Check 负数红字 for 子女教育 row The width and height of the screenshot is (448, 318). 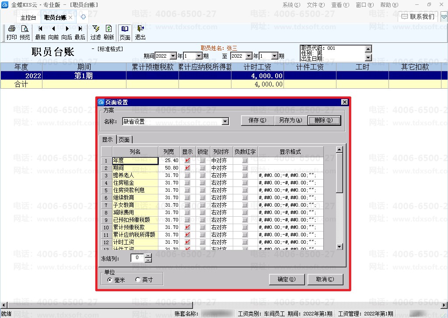point(245,205)
